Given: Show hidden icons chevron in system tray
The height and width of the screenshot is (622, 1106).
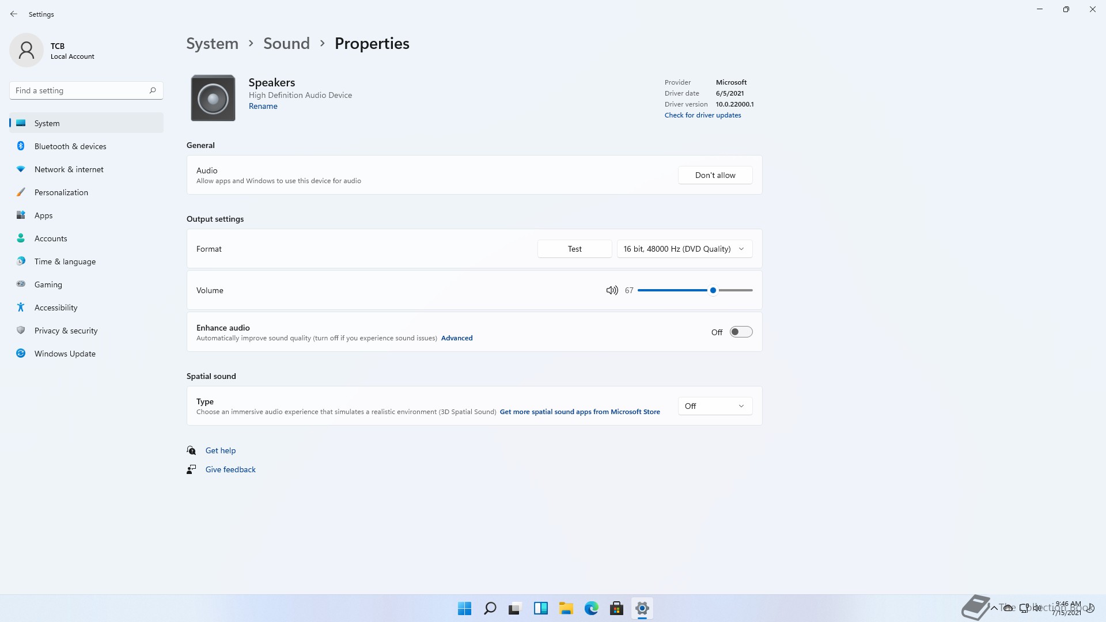Looking at the screenshot, I should point(994,608).
